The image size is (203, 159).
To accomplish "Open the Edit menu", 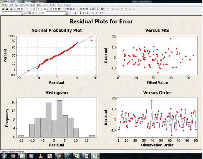I will (x=11, y=5).
